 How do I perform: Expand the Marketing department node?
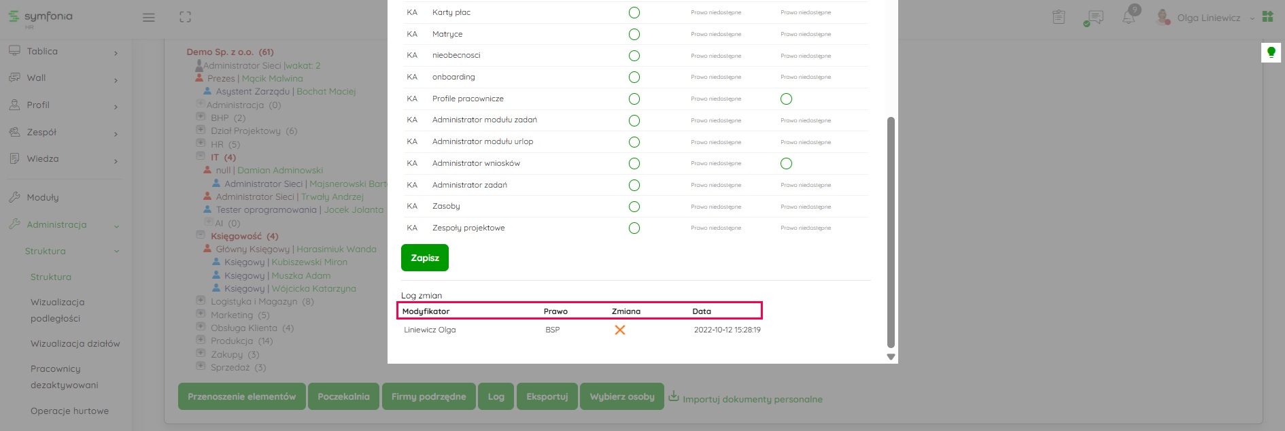201,314
